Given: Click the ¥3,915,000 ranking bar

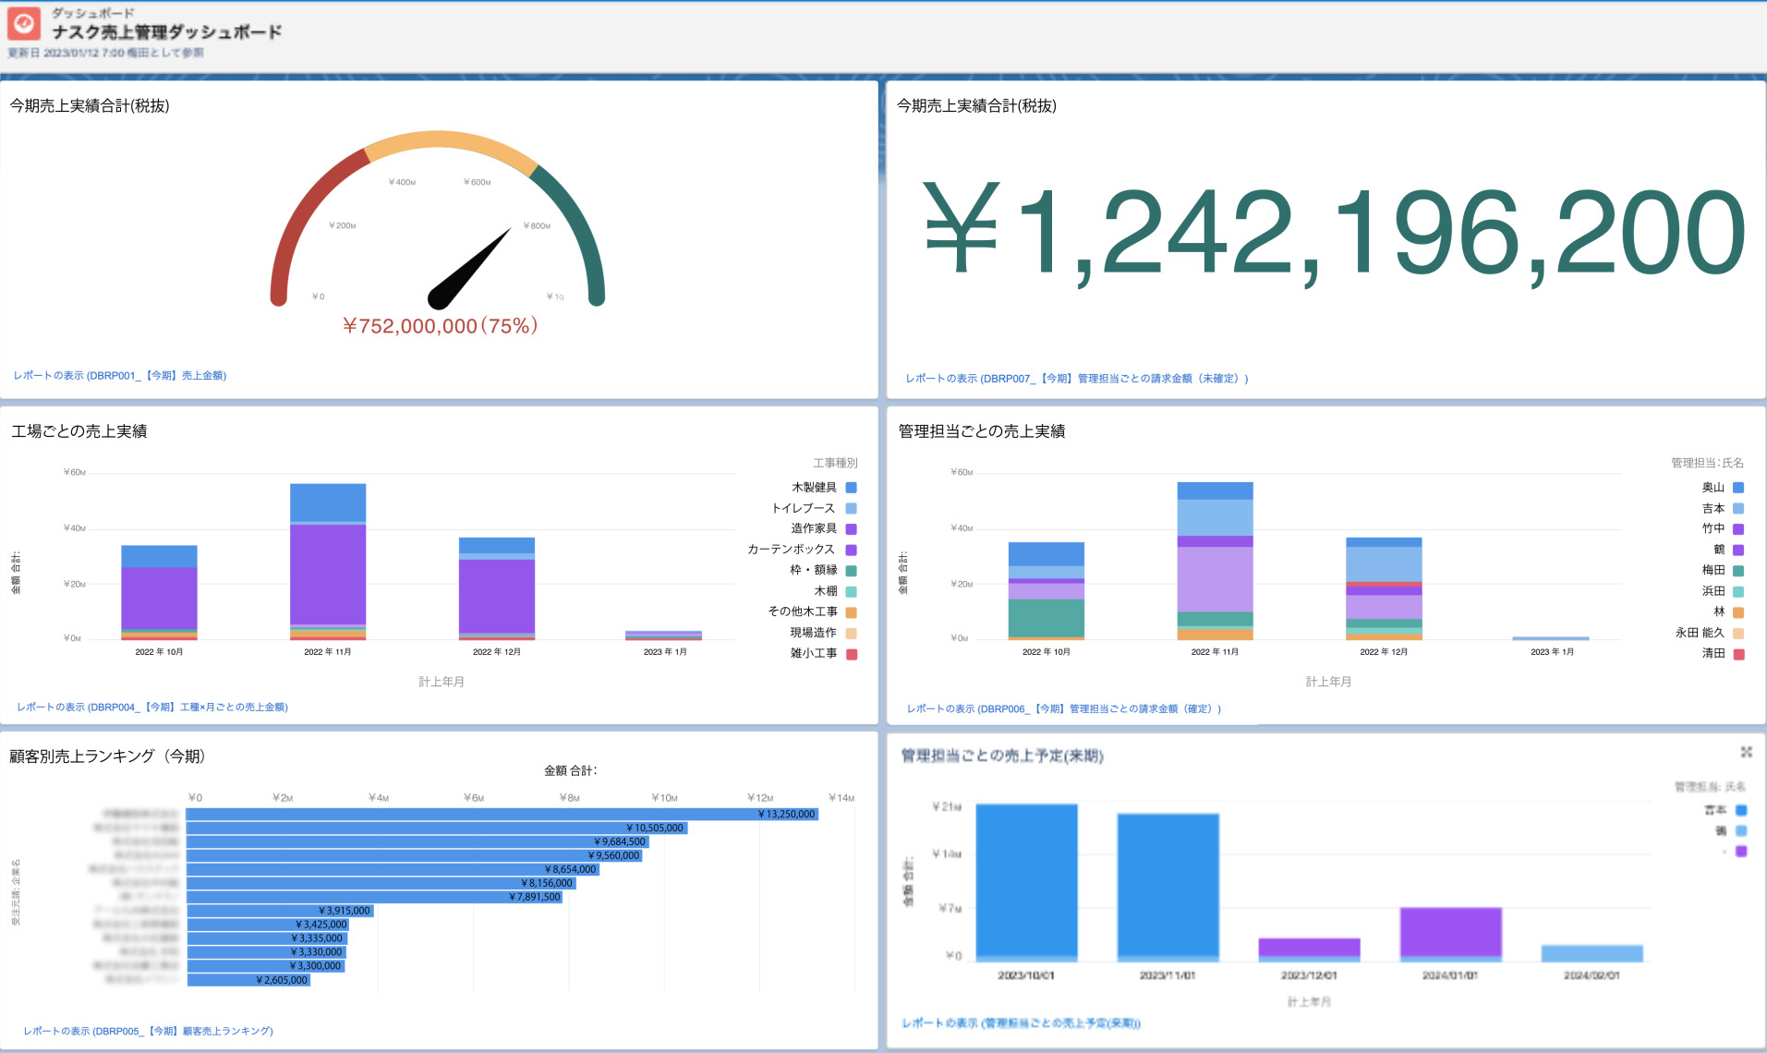Looking at the screenshot, I should 280,911.
